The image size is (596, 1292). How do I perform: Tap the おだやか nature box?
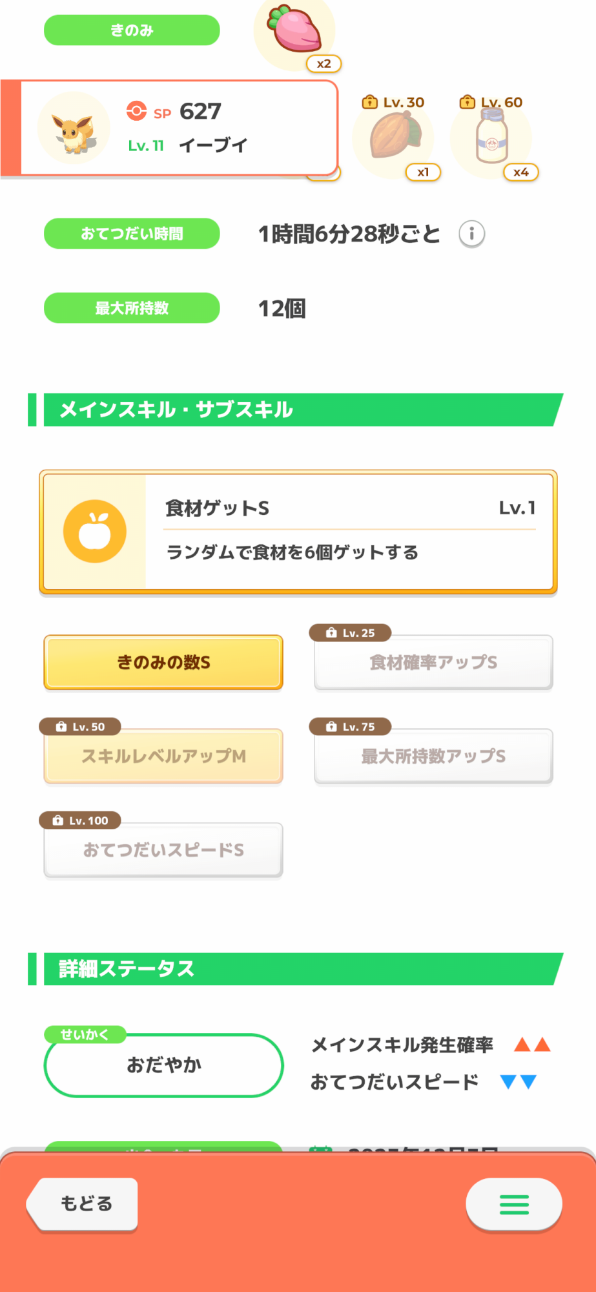pyautogui.click(x=163, y=1065)
